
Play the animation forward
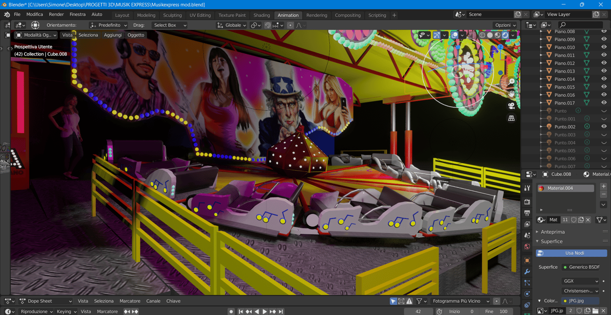(x=265, y=311)
